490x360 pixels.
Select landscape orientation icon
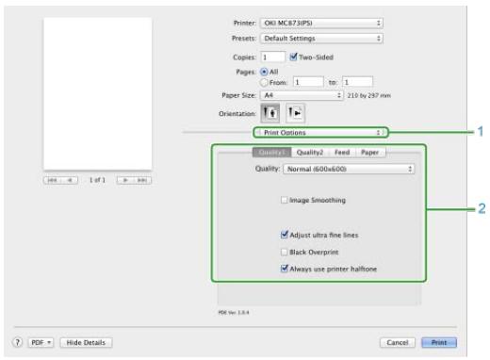(295, 112)
